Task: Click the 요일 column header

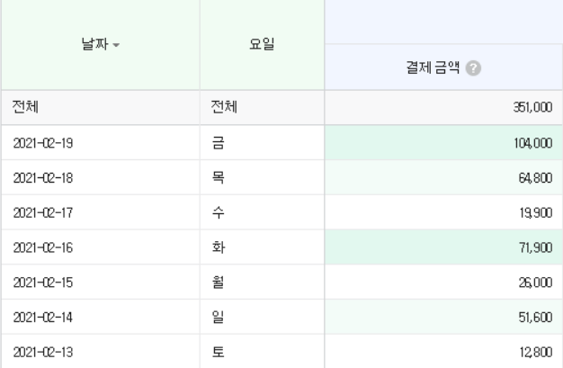Action: pyautogui.click(x=262, y=45)
